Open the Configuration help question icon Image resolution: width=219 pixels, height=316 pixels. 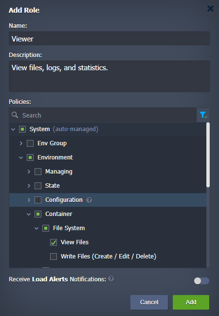[x=89, y=200]
